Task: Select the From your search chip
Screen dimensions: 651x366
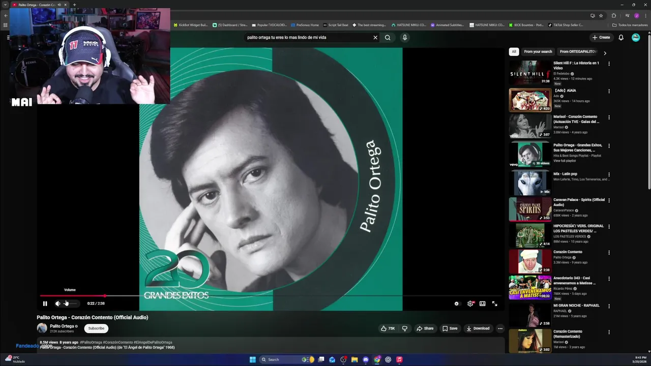Action: point(538,51)
